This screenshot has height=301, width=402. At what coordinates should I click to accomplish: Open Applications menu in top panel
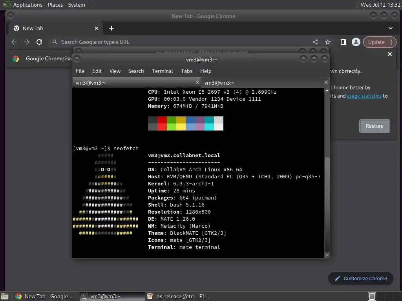[x=28, y=5]
